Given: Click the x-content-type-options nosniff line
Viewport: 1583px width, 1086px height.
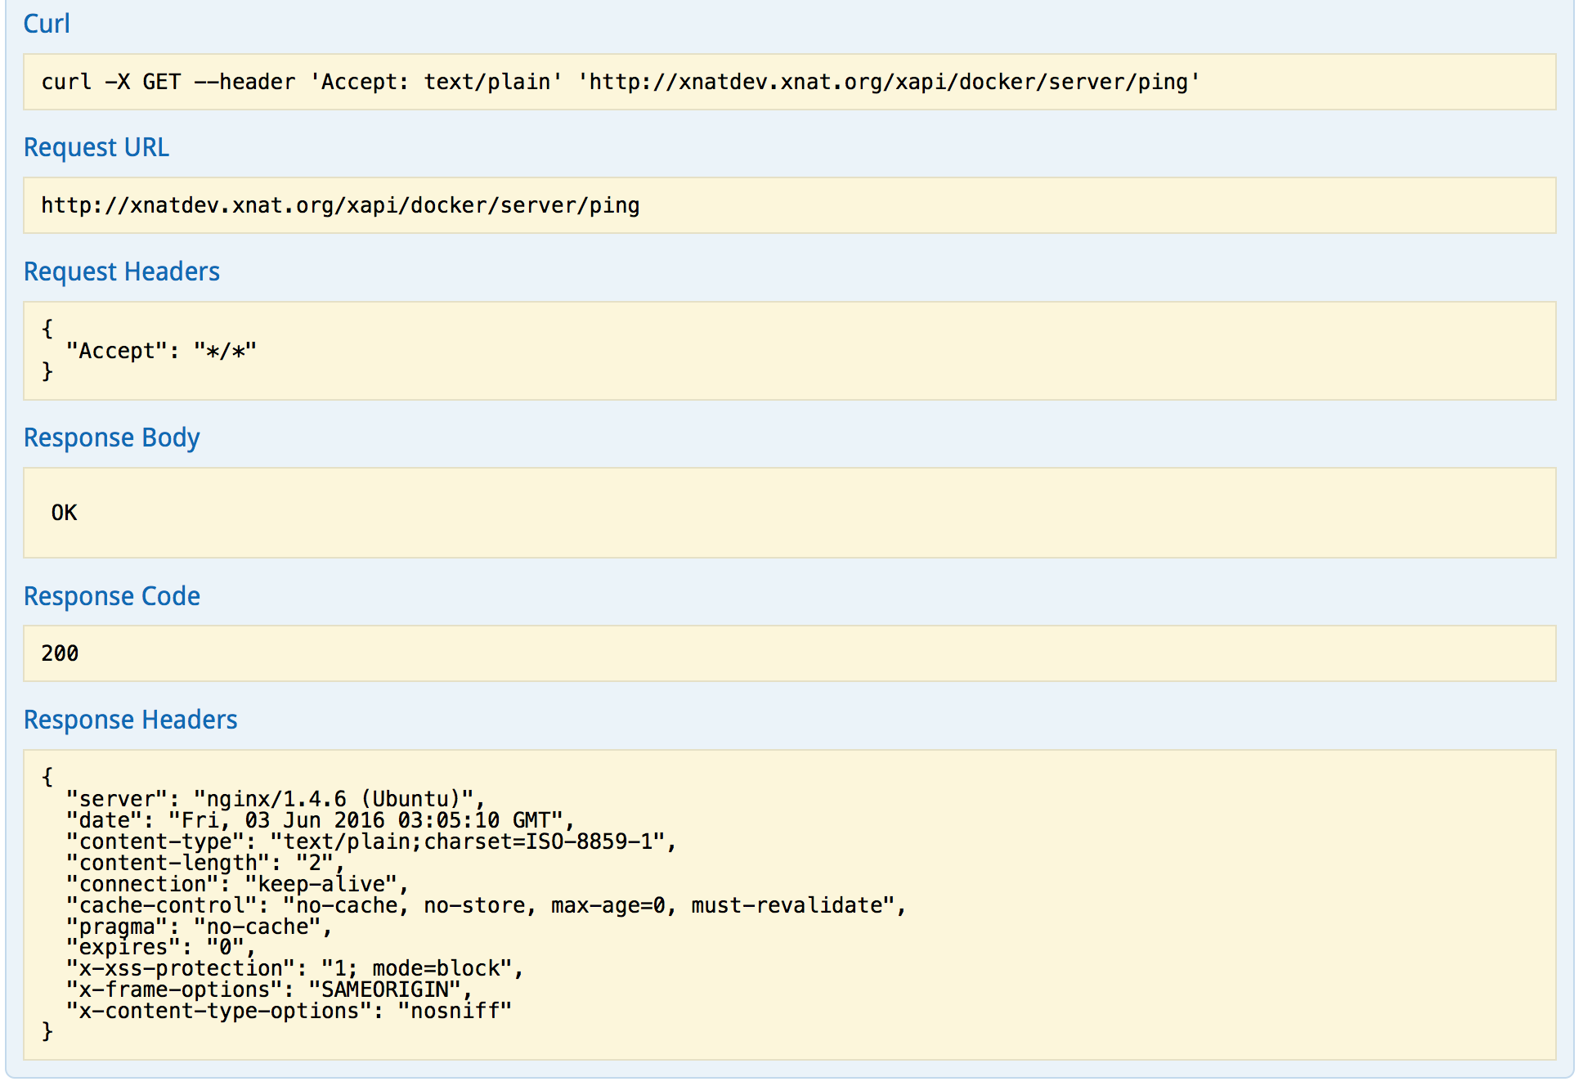Looking at the screenshot, I should pos(289,1011).
